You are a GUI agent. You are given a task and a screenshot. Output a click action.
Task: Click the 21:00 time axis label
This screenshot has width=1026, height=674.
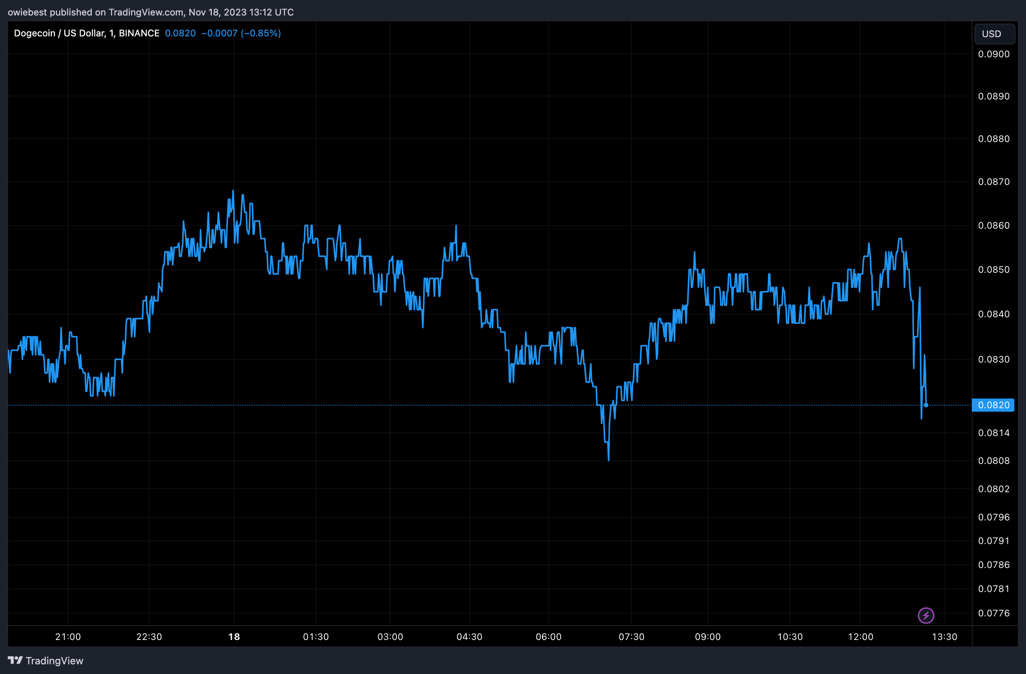(x=68, y=636)
